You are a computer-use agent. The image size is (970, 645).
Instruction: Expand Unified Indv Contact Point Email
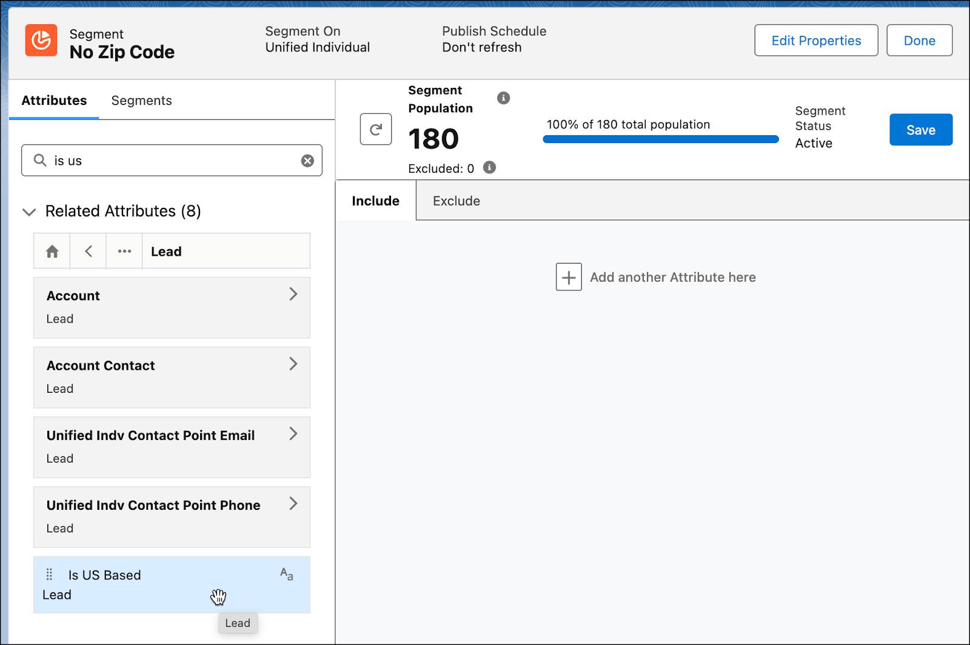(293, 434)
